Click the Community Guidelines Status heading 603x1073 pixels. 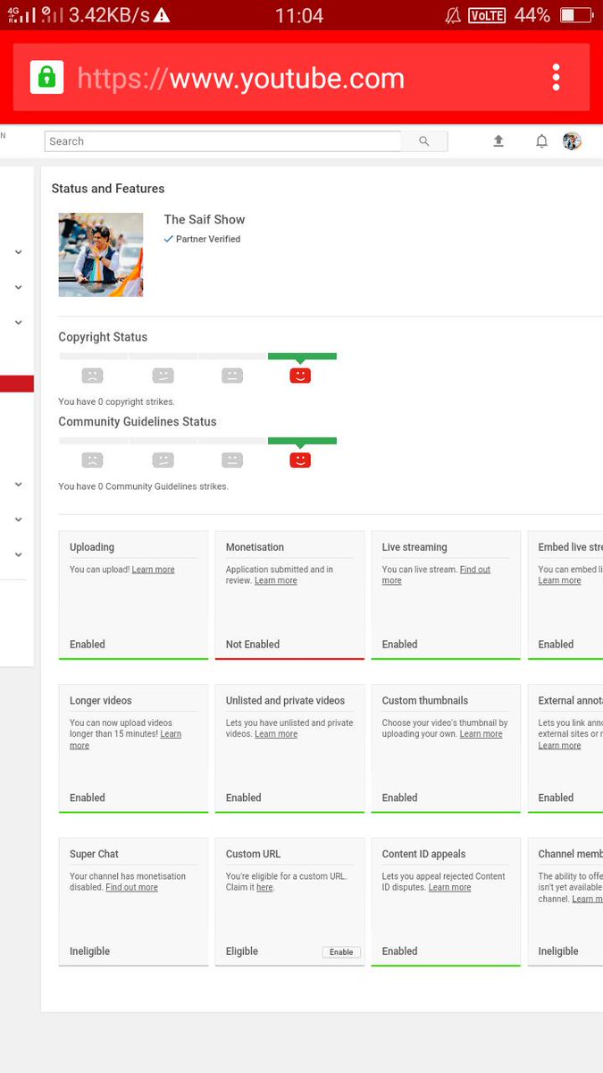click(138, 421)
